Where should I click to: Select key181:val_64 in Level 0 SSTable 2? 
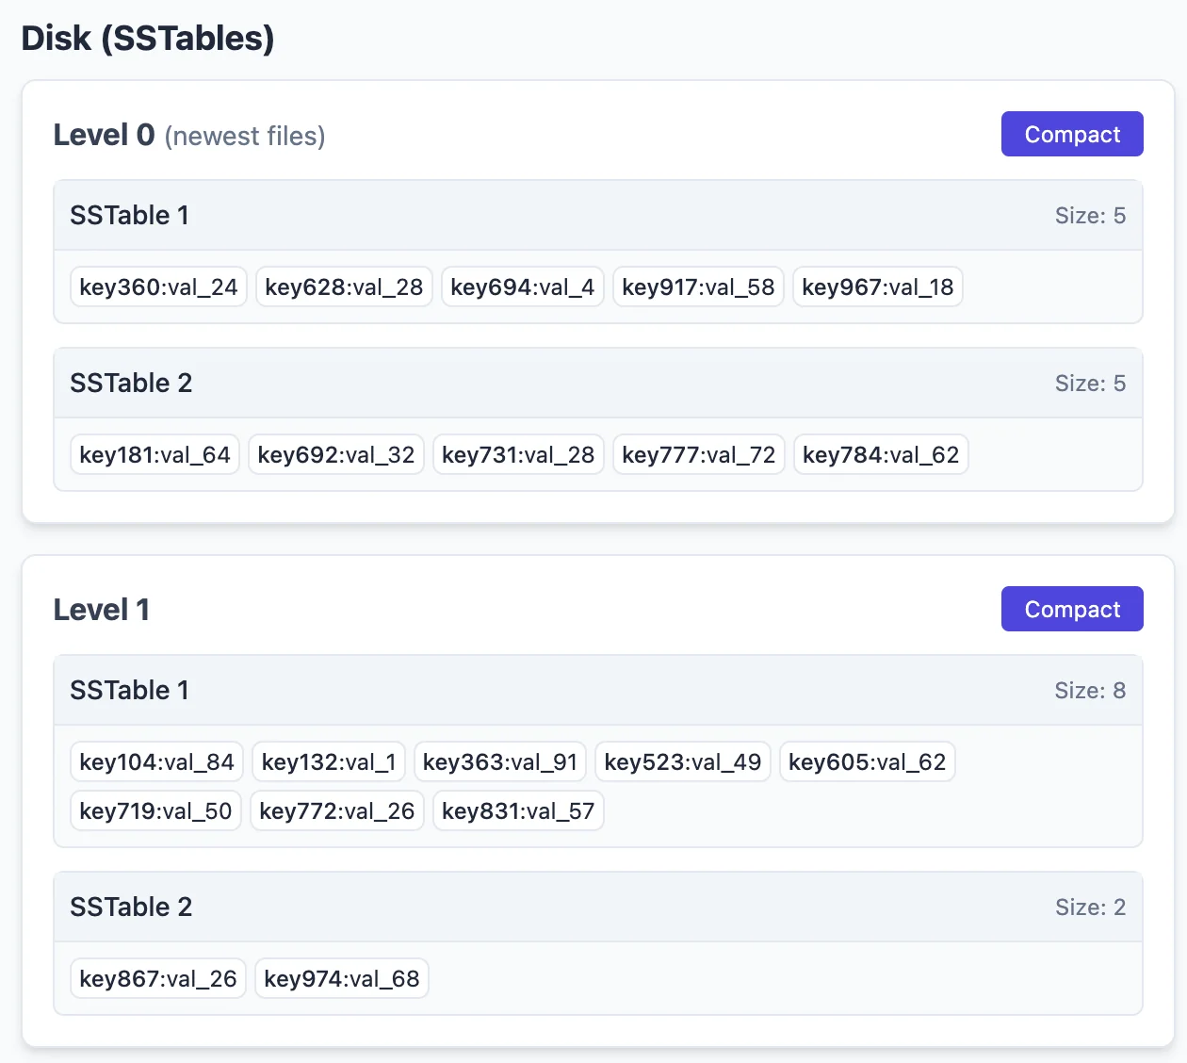[x=154, y=455]
